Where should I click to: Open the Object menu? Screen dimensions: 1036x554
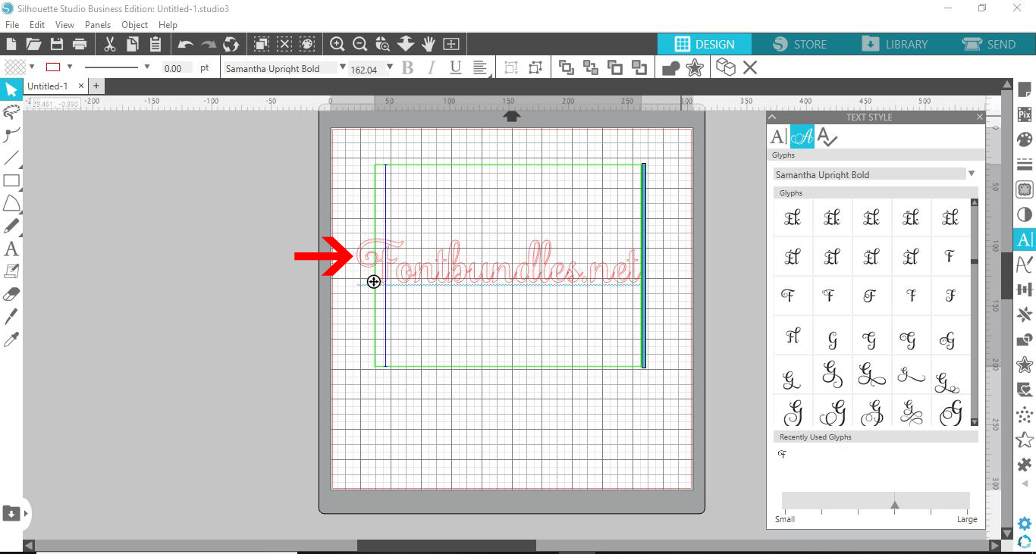[134, 24]
